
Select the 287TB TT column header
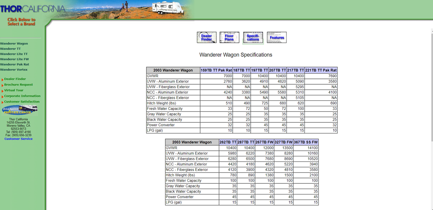(246, 142)
